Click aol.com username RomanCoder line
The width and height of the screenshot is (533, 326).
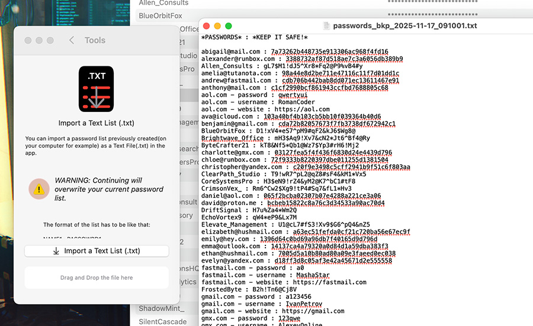pyautogui.click(x=258, y=102)
